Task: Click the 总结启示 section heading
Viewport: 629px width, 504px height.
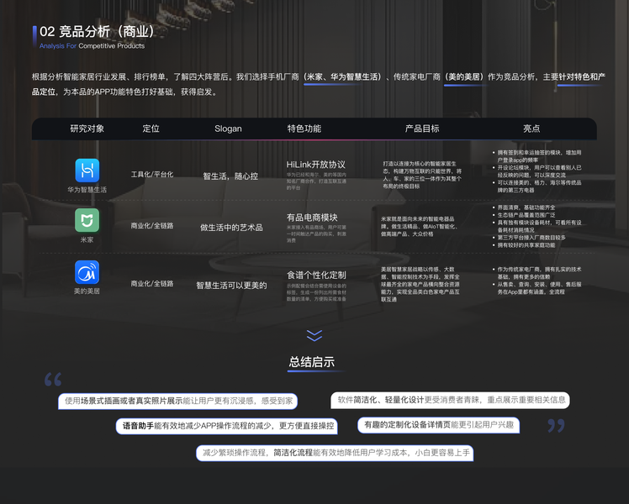Action: click(x=312, y=362)
